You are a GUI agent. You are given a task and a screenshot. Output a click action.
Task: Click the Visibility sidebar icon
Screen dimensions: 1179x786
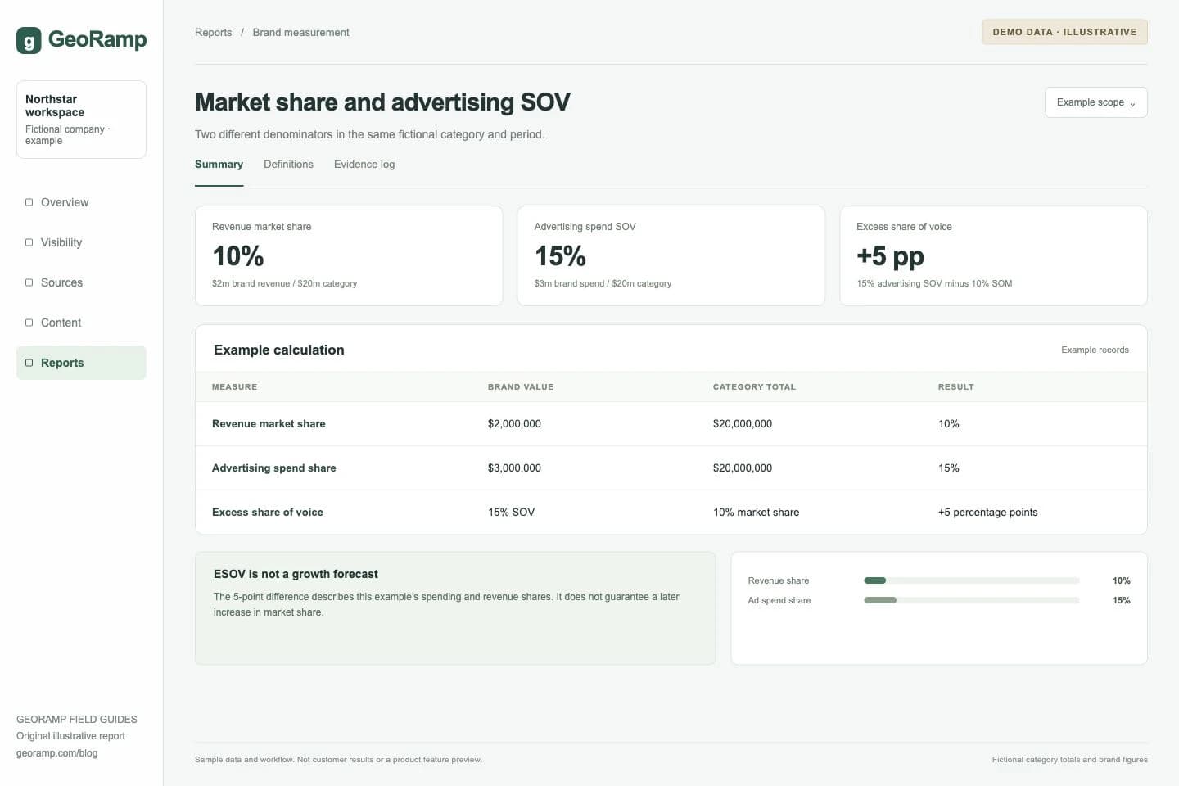click(x=29, y=242)
